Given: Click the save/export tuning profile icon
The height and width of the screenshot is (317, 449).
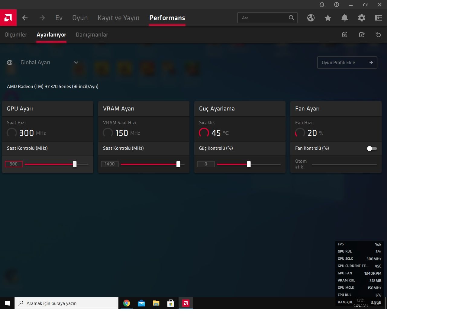Looking at the screenshot, I should 362,35.
